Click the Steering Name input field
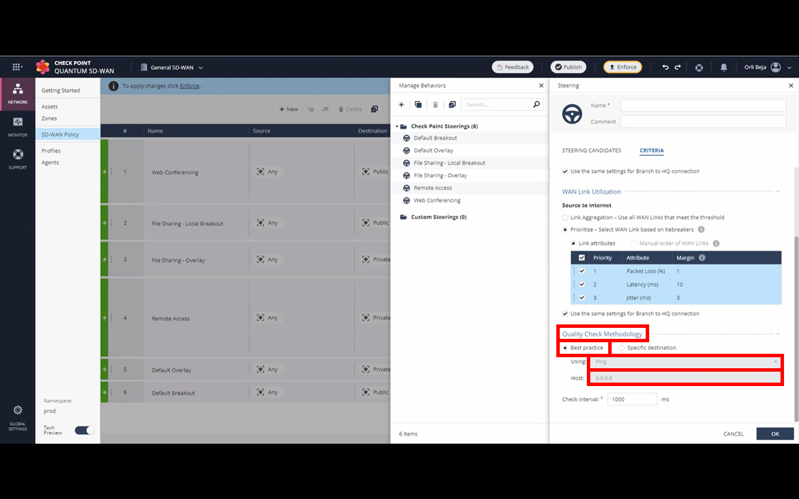Screen dimensions: 799x499 pyautogui.click(x=703, y=105)
